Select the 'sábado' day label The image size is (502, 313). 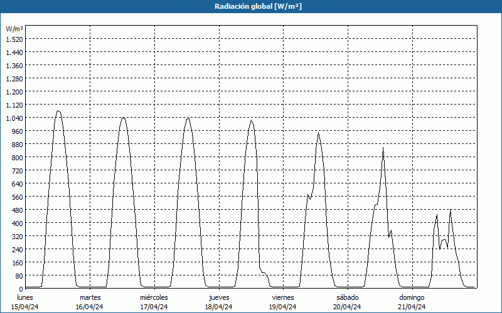(348, 297)
